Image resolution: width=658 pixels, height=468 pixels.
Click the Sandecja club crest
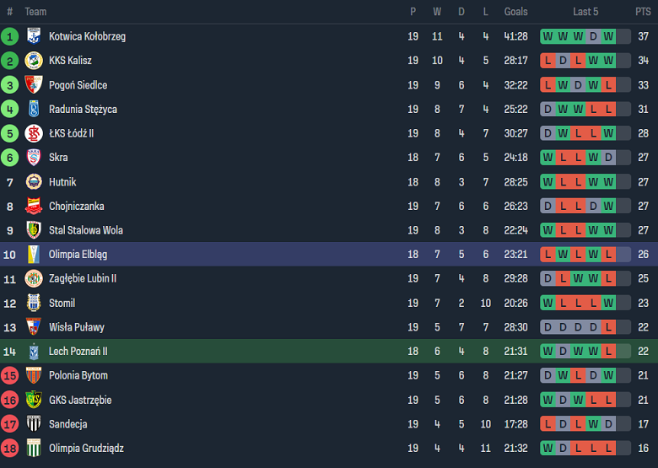[x=34, y=424]
